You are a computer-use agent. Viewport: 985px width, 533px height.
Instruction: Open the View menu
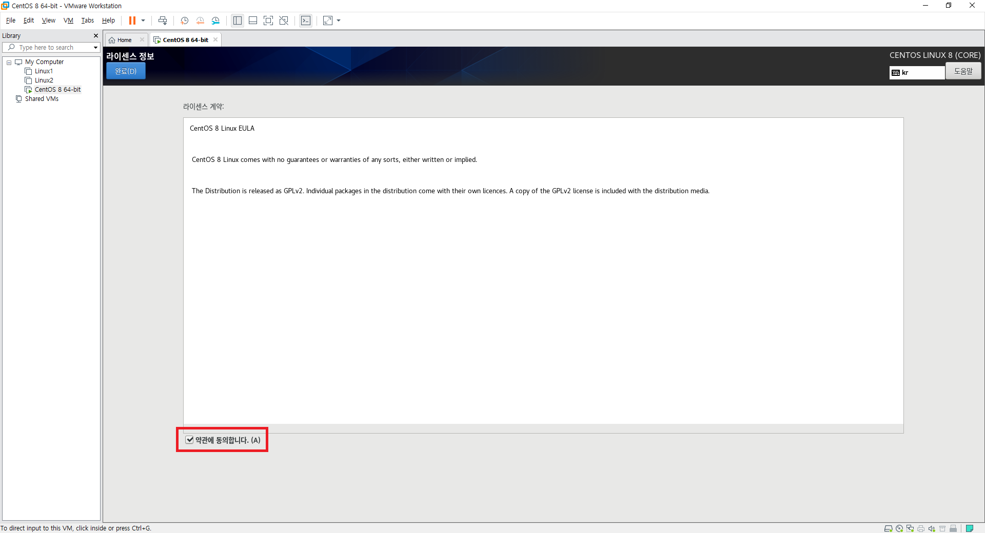pos(49,20)
